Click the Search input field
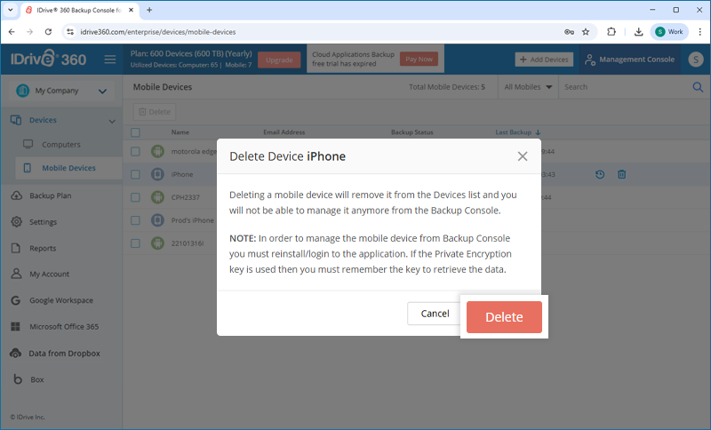The image size is (711, 430). [x=626, y=87]
